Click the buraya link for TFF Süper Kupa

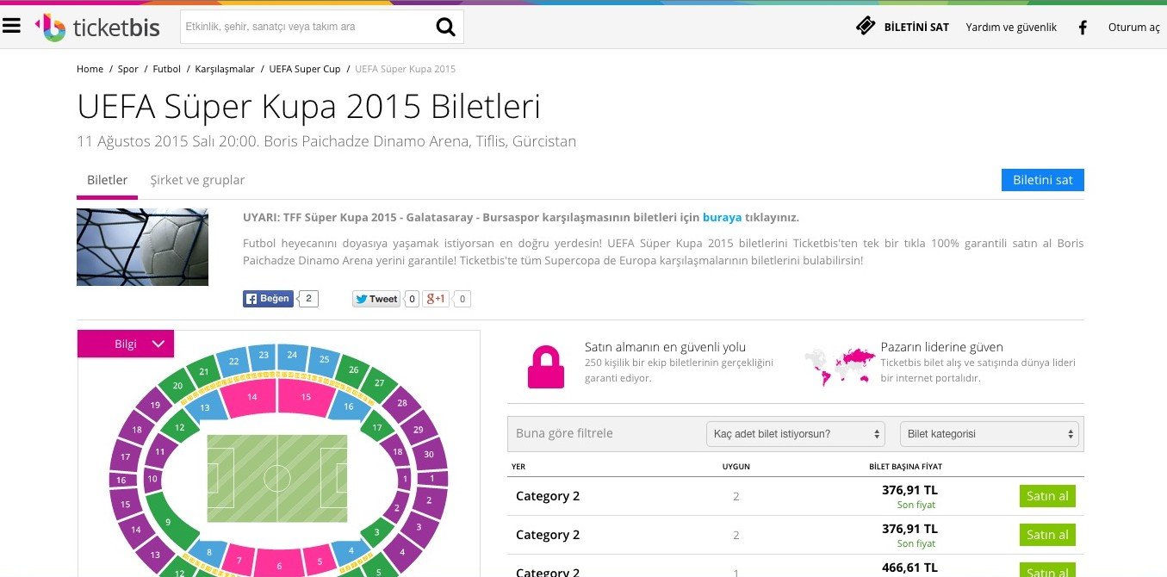click(x=722, y=217)
